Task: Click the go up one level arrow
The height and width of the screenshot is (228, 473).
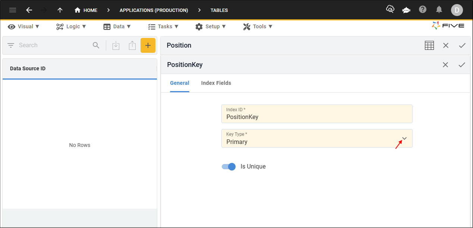Action: (60, 10)
